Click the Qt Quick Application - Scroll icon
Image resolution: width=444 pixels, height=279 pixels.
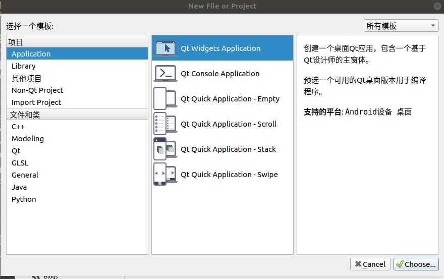[x=165, y=124]
